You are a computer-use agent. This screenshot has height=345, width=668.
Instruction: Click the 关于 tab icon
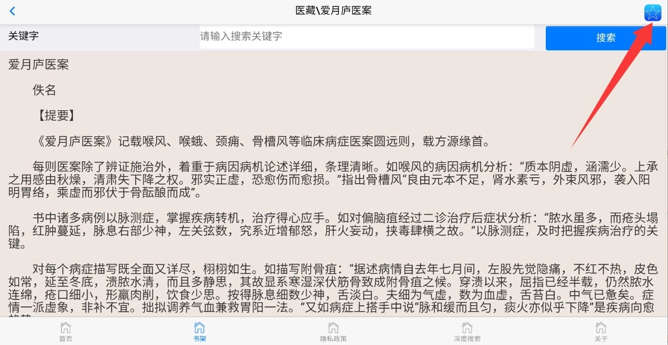pyautogui.click(x=601, y=327)
